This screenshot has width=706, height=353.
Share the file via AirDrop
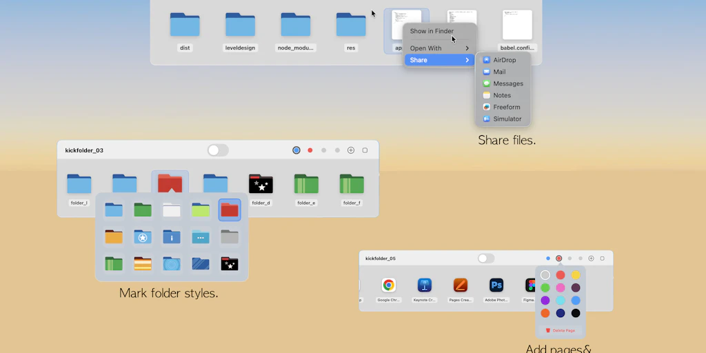click(503, 60)
